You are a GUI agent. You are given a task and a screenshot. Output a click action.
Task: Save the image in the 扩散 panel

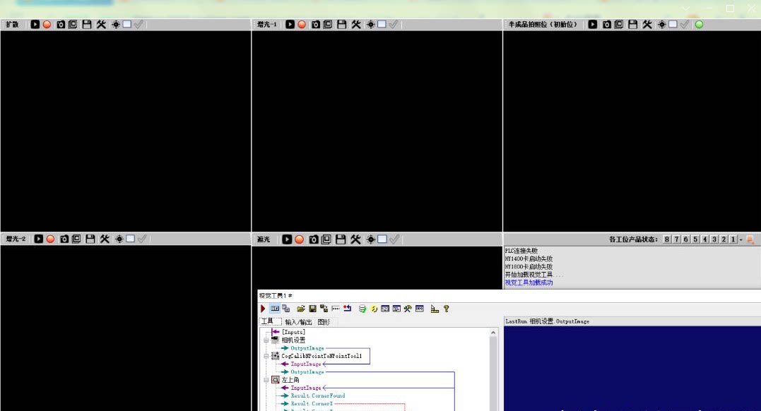pyautogui.click(x=87, y=24)
